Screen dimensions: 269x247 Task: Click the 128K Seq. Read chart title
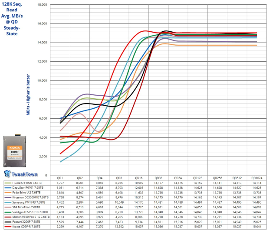(12, 19)
